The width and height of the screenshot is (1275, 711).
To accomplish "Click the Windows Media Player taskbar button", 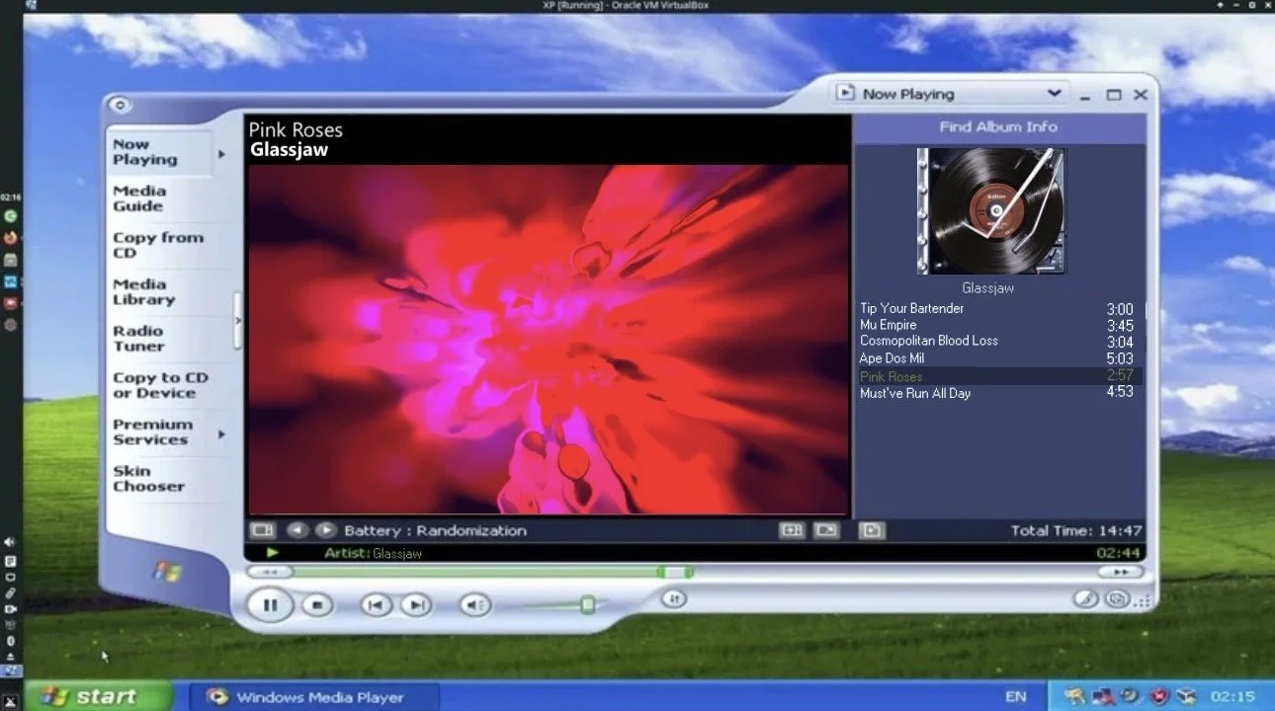I will click(x=312, y=696).
